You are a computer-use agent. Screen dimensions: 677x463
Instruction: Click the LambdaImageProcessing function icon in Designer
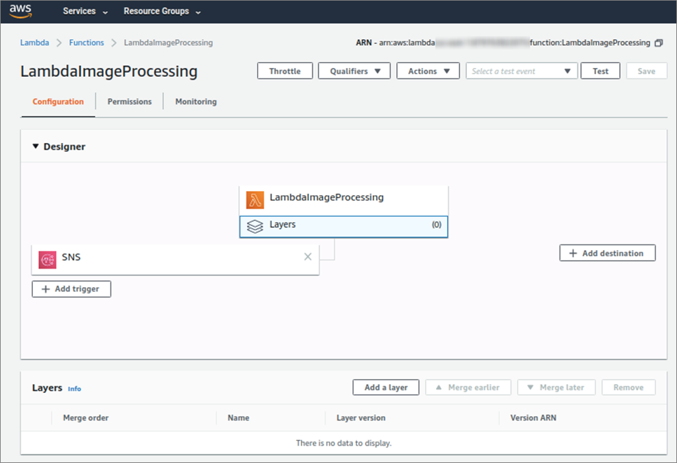(254, 199)
